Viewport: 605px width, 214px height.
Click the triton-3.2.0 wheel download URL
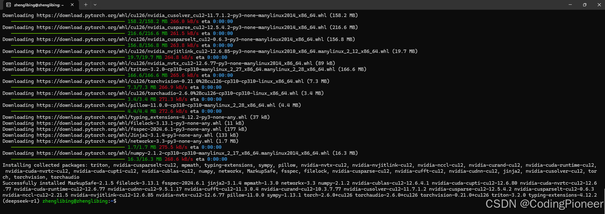[186, 69]
